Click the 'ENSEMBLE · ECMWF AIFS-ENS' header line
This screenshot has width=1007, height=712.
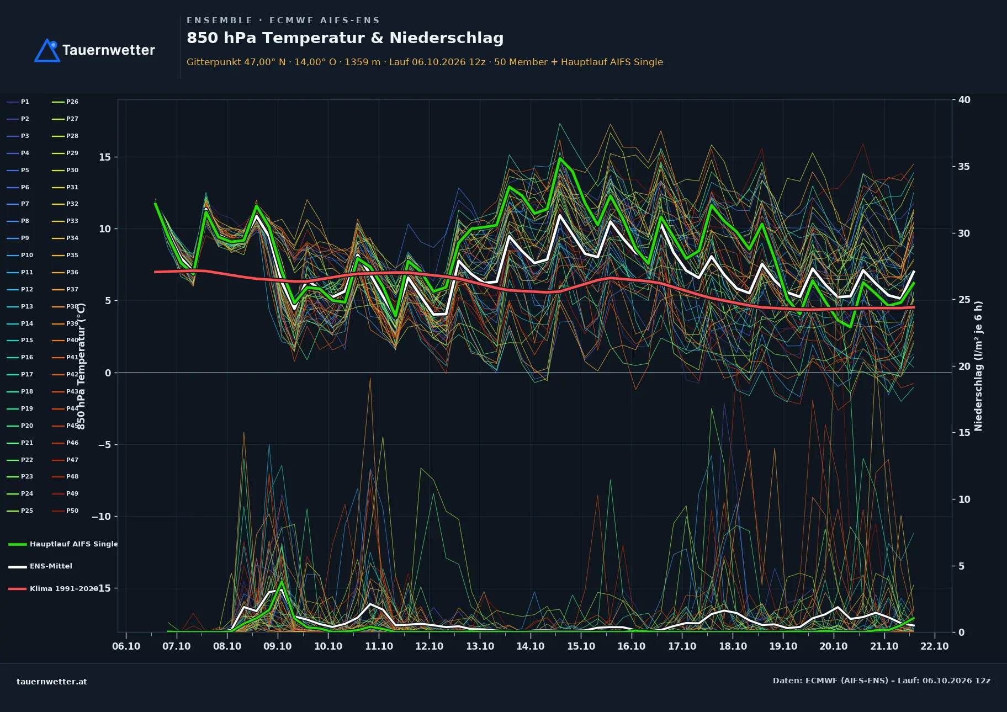283,20
